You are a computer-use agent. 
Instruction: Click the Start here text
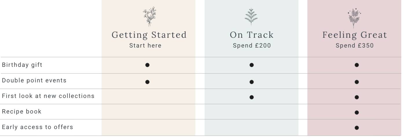click(x=145, y=46)
